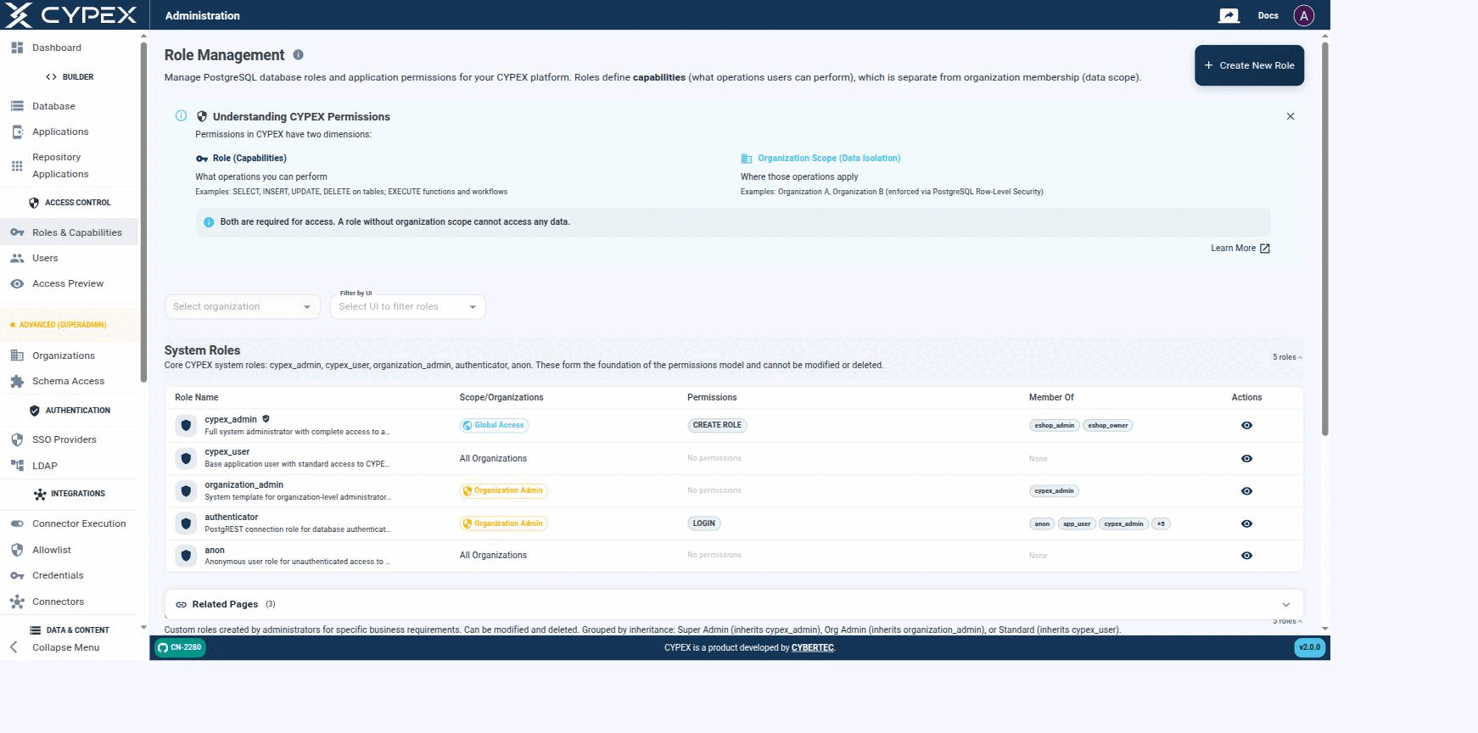Click the Connector Execution toggle icon
Image resolution: width=1478 pixels, height=733 pixels.
click(x=17, y=523)
